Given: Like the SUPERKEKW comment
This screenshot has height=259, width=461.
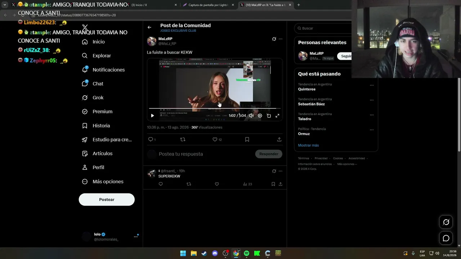Looking at the screenshot, I should (x=217, y=184).
